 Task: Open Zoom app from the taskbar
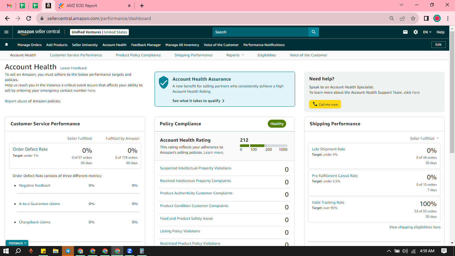point(130,251)
